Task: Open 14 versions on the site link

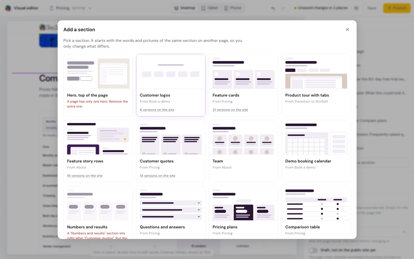Action: pos(158,176)
